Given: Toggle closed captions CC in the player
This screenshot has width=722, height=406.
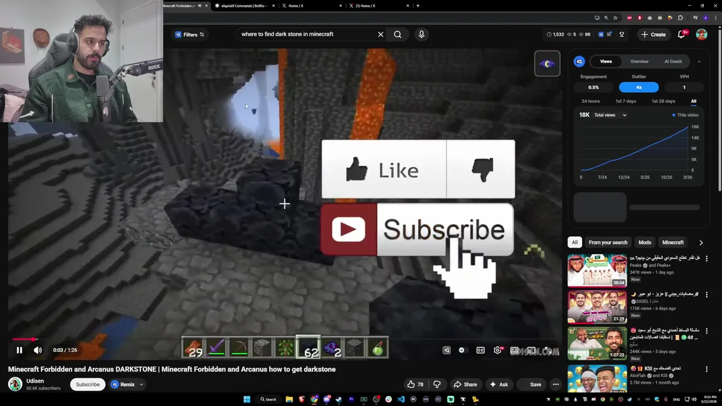Looking at the screenshot, I should [x=481, y=350].
